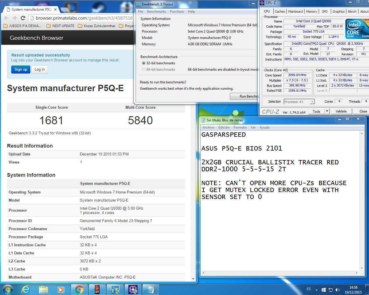Open Kozaz Zuhkulemthas bookmark folder

coord(97,26)
